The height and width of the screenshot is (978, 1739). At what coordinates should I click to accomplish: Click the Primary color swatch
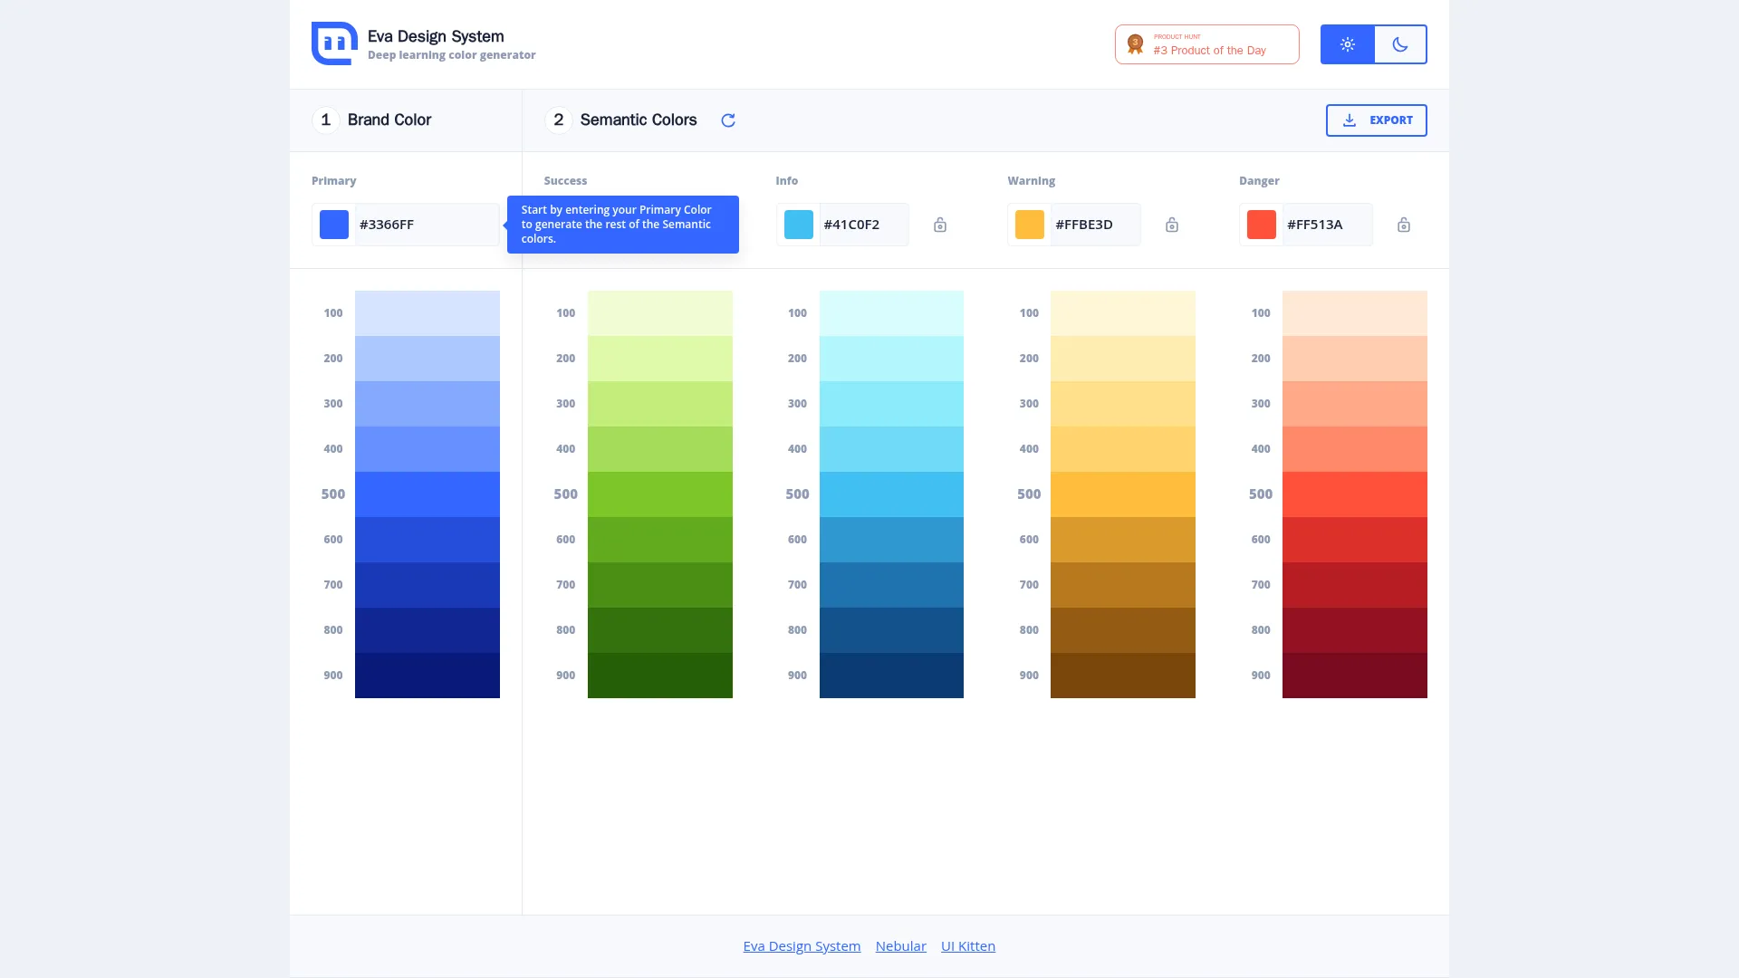(x=332, y=225)
